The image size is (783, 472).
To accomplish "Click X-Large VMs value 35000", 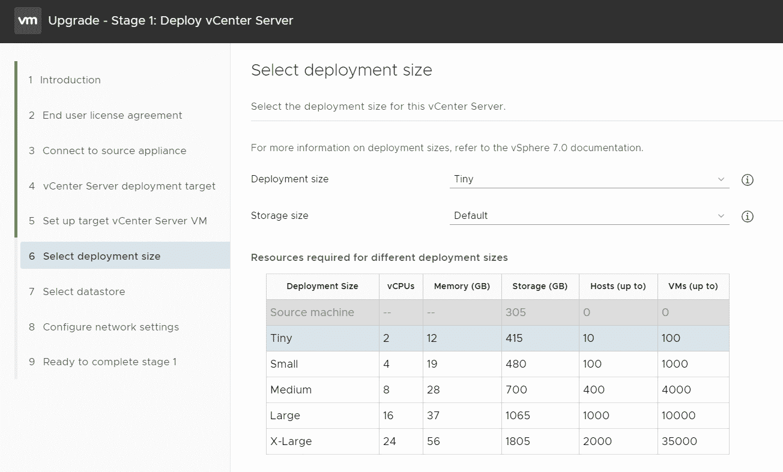I will (x=680, y=441).
